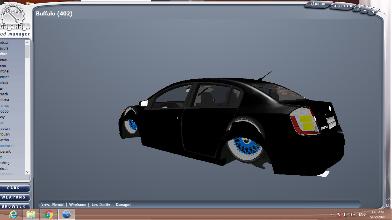Click the vehicle list scrollbar thumb

click(x=27, y=51)
